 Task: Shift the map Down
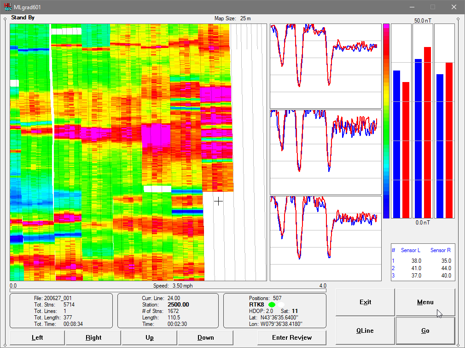[x=205, y=337]
